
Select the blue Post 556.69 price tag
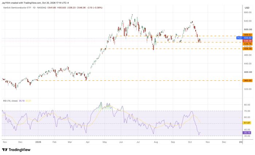pyautogui.click(x=244, y=38)
